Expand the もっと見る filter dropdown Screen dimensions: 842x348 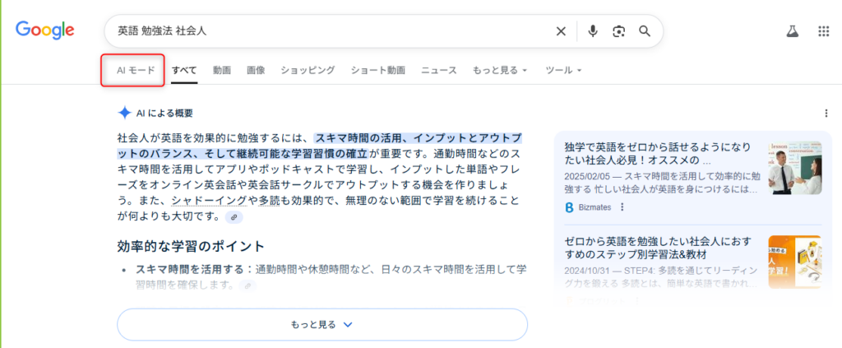tap(500, 71)
